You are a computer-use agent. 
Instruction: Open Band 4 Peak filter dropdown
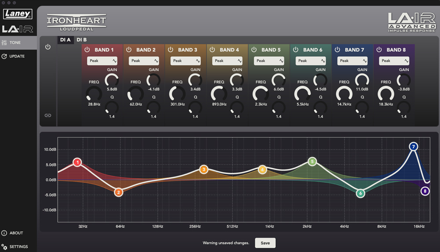[x=227, y=61]
